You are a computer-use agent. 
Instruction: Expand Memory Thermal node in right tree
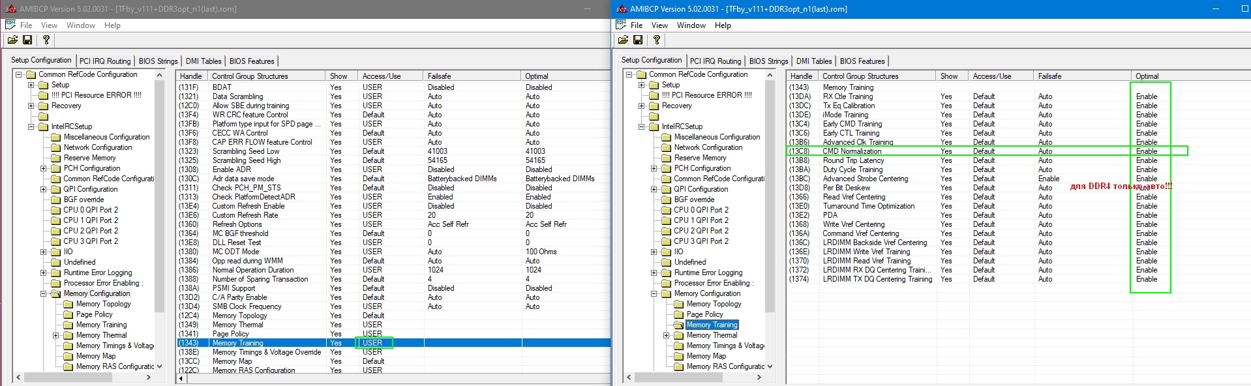[667, 335]
